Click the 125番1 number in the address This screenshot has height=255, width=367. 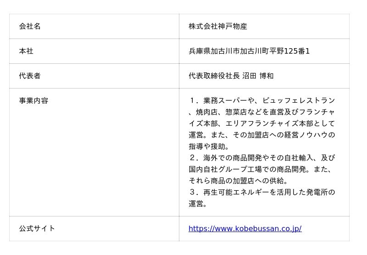click(297, 51)
